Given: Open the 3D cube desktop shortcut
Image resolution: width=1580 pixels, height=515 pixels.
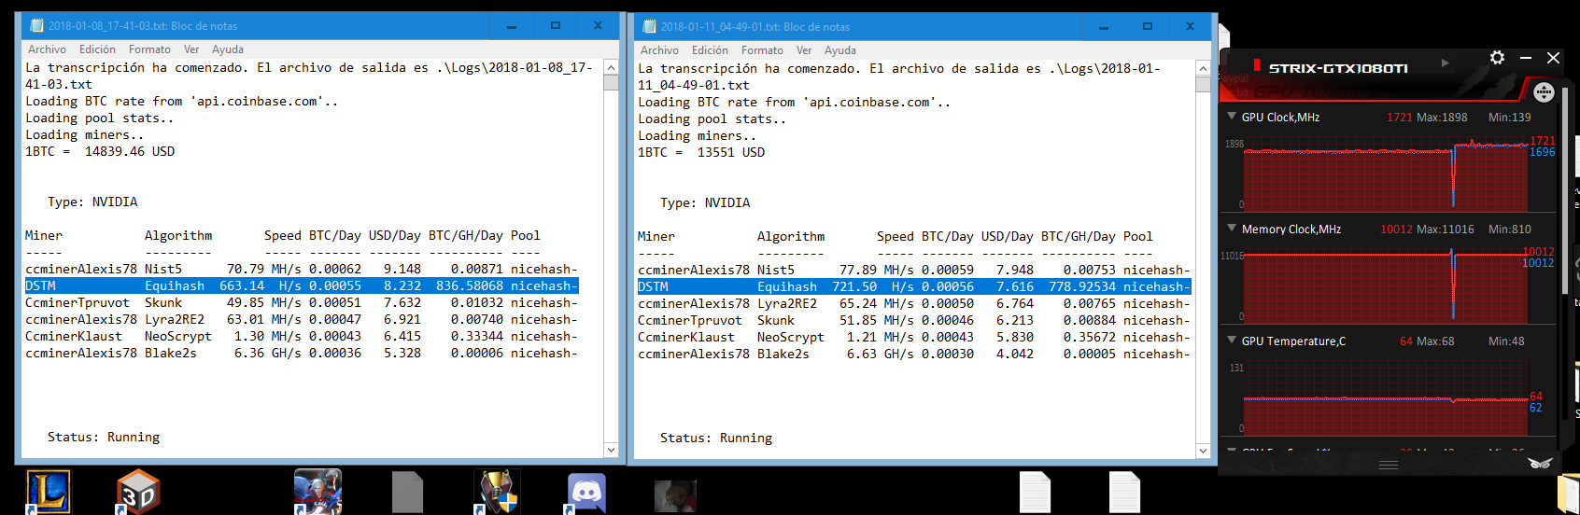Looking at the screenshot, I should coord(138,492).
